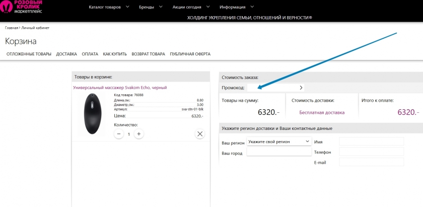Go to the Доставка tab
Screen dimensions: 423x207
click(66, 54)
